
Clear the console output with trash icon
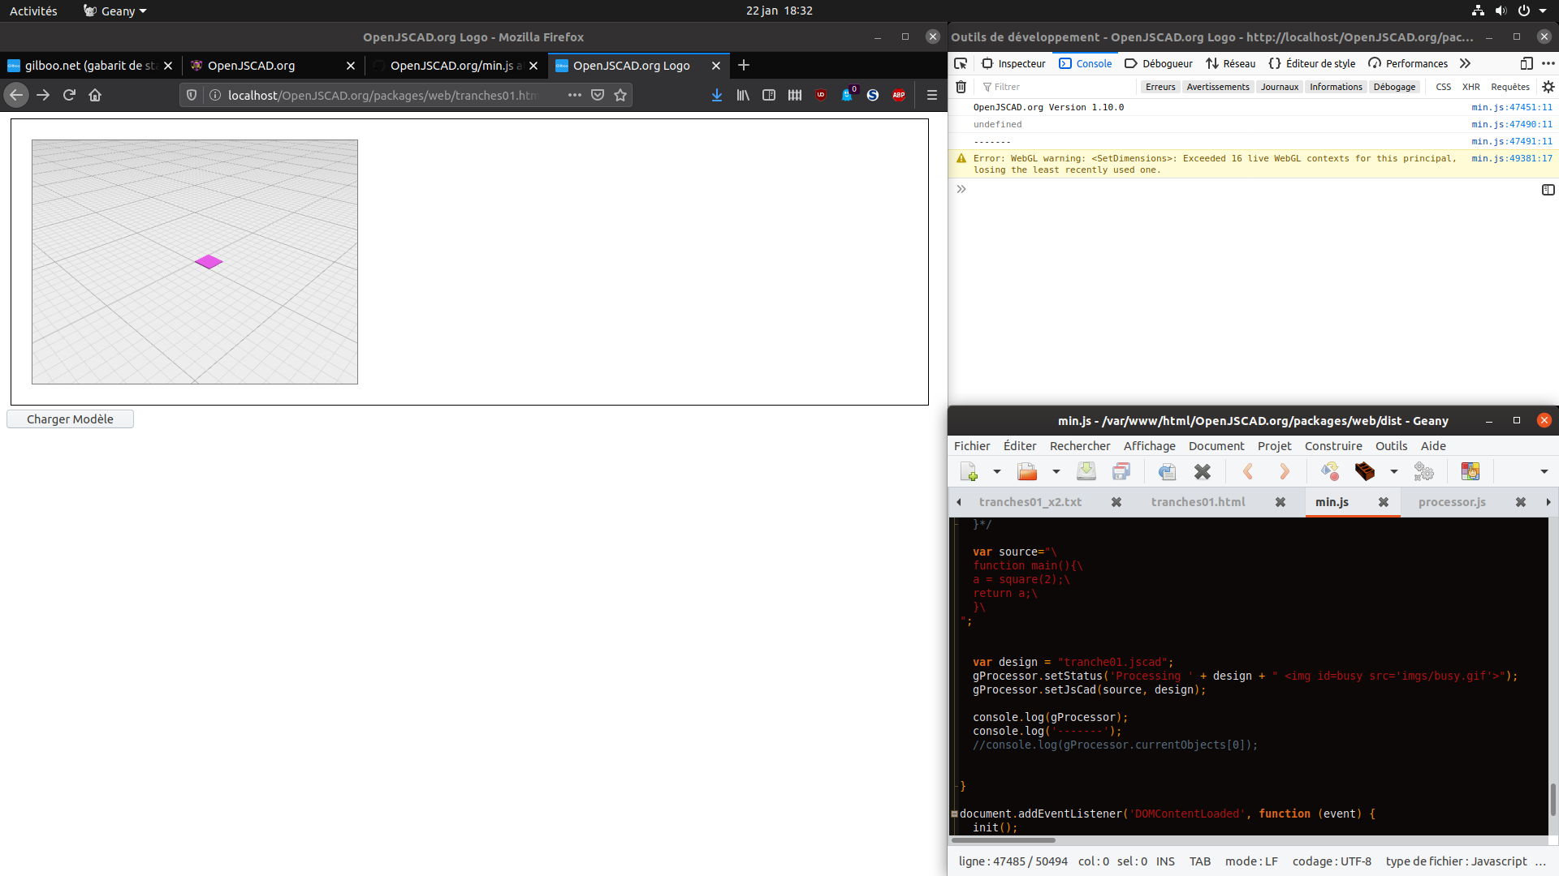pyautogui.click(x=961, y=87)
